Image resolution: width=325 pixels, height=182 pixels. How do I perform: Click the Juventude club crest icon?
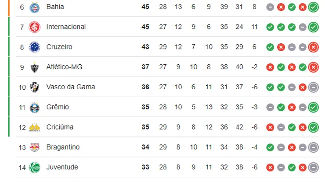(34, 167)
